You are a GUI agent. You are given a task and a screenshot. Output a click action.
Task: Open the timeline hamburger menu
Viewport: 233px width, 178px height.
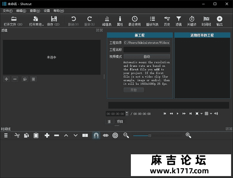6,136
